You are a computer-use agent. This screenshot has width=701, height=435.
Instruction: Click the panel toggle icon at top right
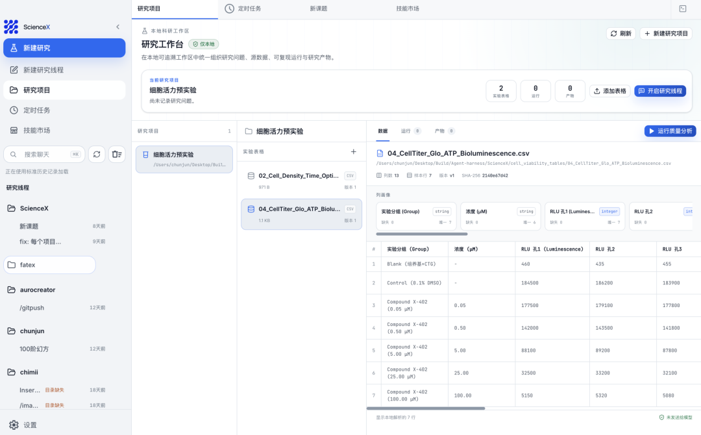[683, 8]
